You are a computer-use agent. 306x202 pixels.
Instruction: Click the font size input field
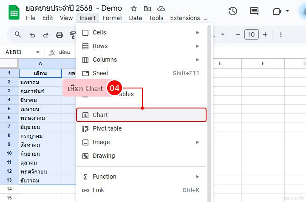[x=252, y=34]
